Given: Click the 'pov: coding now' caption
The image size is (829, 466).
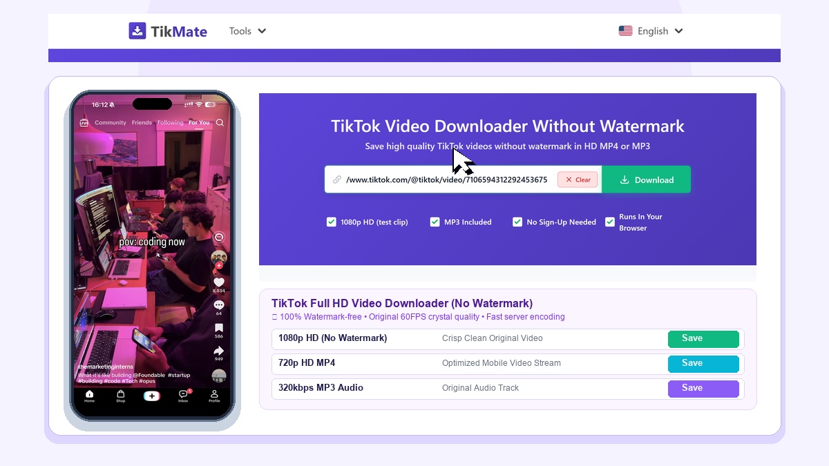Looking at the screenshot, I should click(152, 242).
